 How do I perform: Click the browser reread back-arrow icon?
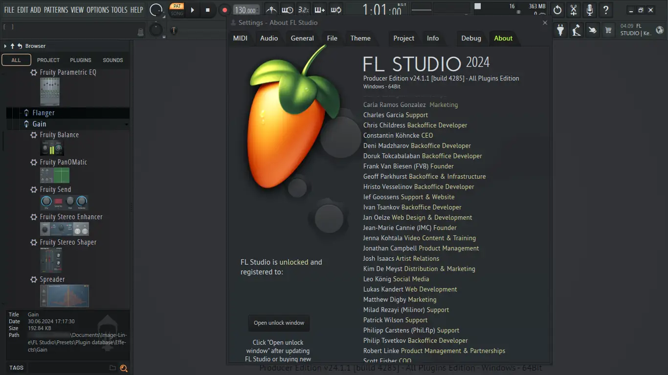pyautogui.click(x=20, y=46)
